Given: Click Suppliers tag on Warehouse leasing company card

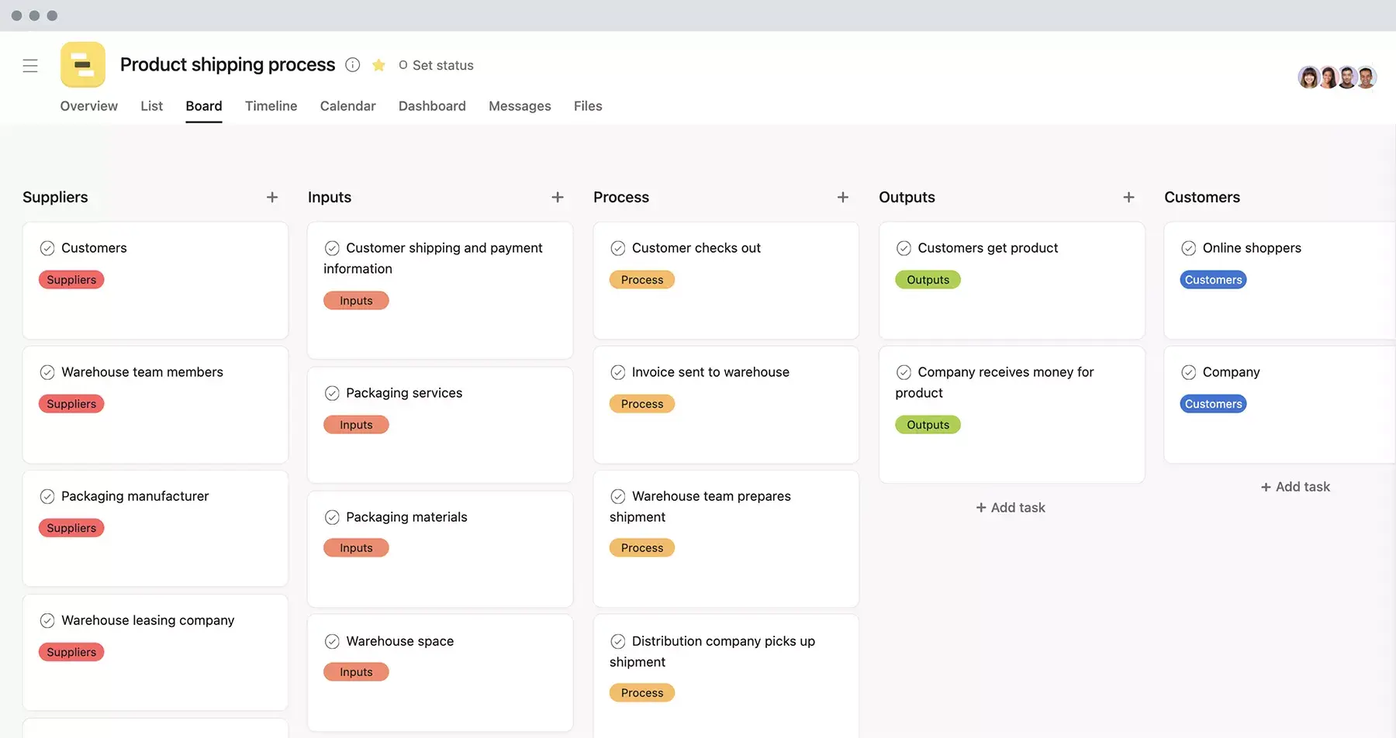Looking at the screenshot, I should tap(71, 652).
